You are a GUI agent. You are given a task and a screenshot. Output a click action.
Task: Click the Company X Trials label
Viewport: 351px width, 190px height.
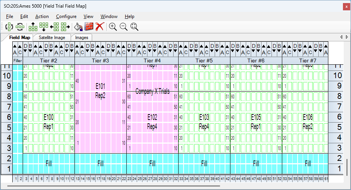coord(152,91)
